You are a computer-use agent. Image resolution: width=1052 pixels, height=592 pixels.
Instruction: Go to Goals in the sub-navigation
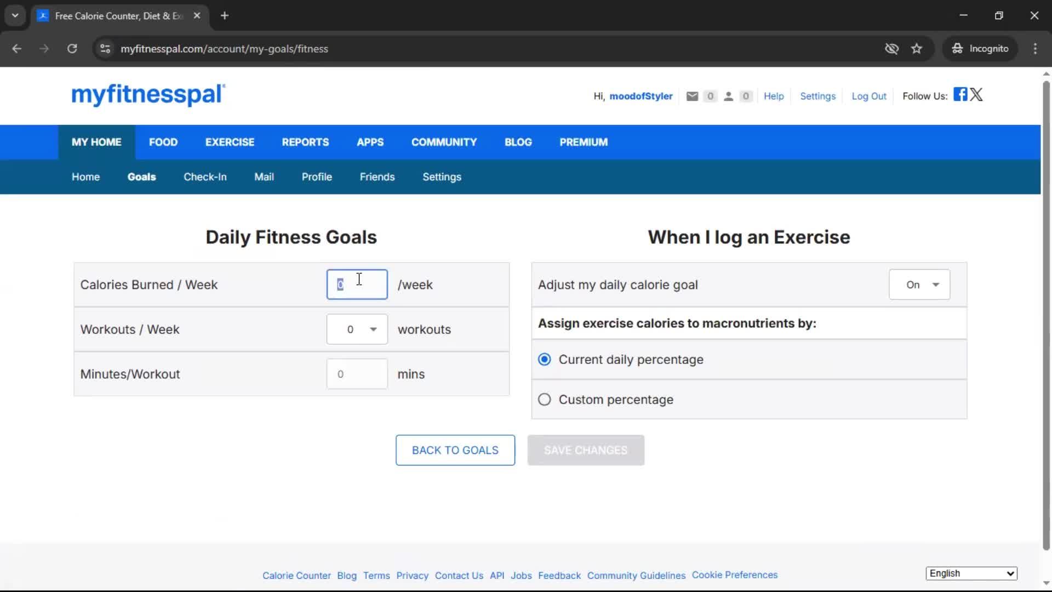click(x=141, y=177)
